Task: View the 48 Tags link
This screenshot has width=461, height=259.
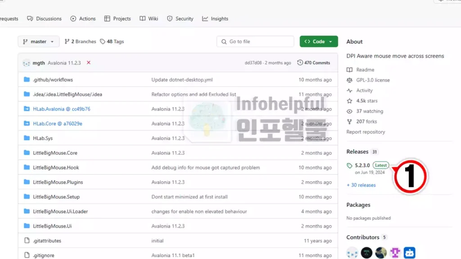Action: (x=112, y=41)
